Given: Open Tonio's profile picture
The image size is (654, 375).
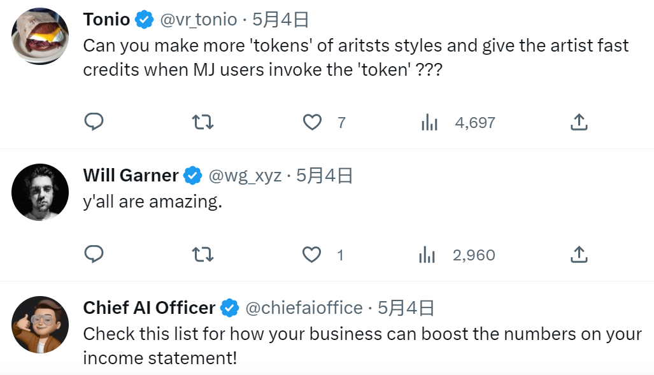Looking at the screenshot, I should point(40,36).
